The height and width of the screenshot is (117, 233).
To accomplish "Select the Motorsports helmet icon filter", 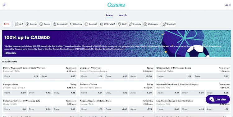I will 145,24.
